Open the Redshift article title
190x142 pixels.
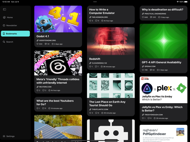[95, 59]
